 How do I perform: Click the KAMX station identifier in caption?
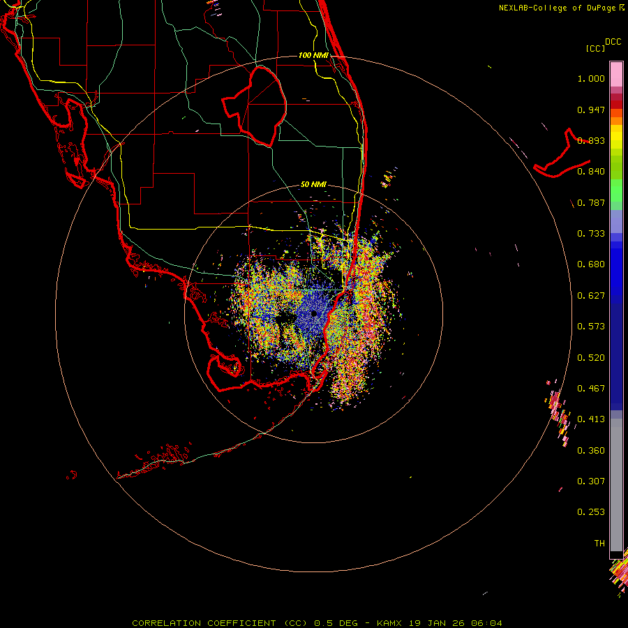click(x=389, y=623)
